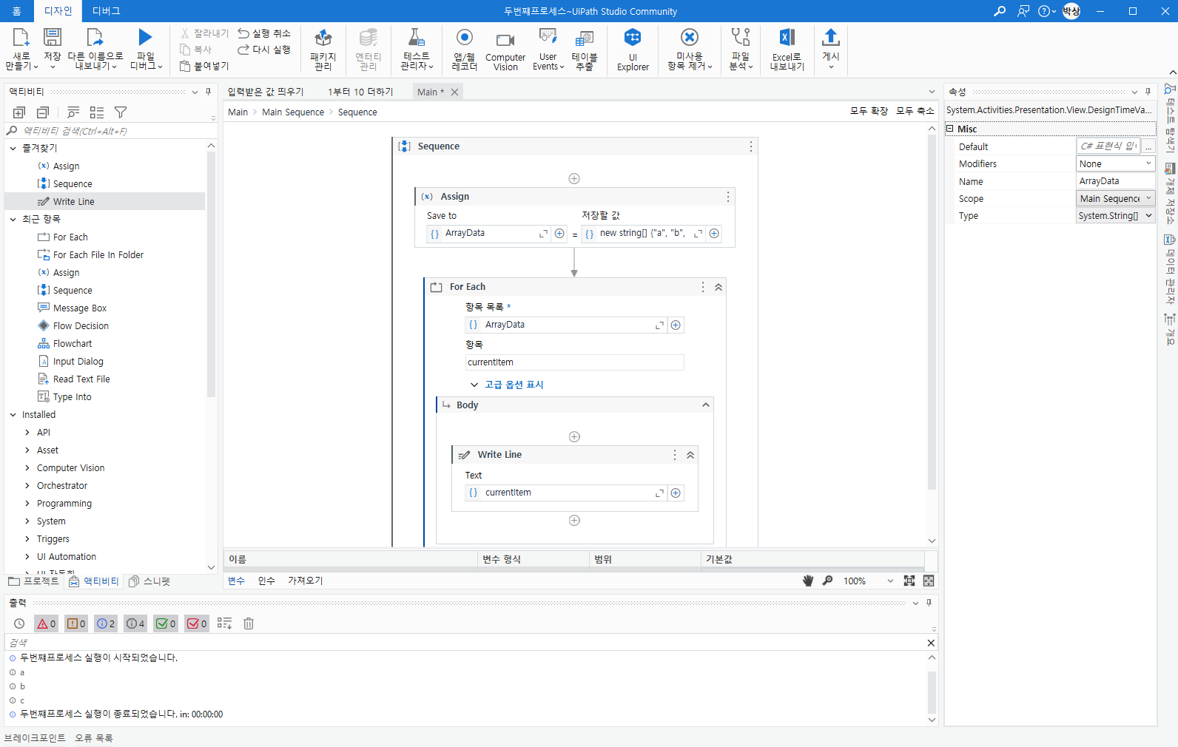Collapse 즐겨찾기 (Favorites) tree group

point(13,148)
